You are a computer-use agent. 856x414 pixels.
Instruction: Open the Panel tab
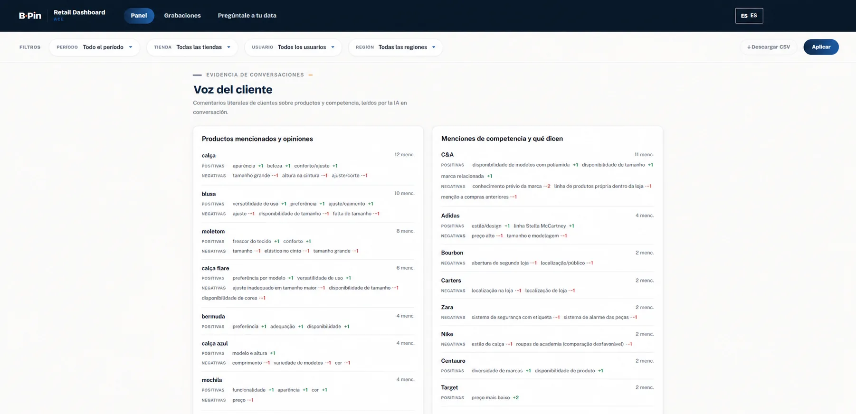(139, 16)
